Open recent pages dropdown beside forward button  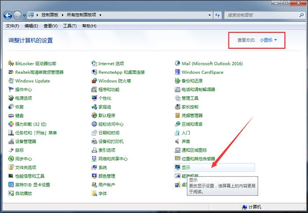pos(24,15)
